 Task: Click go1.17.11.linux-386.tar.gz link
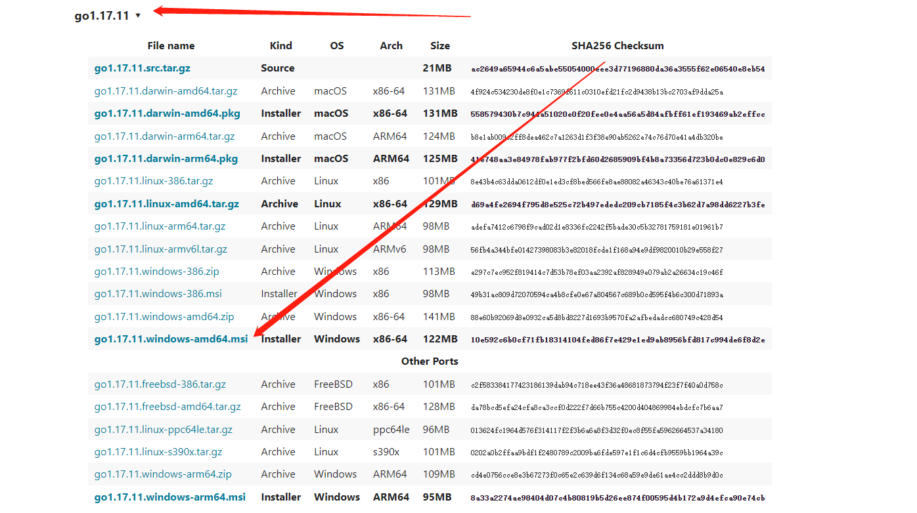(153, 181)
